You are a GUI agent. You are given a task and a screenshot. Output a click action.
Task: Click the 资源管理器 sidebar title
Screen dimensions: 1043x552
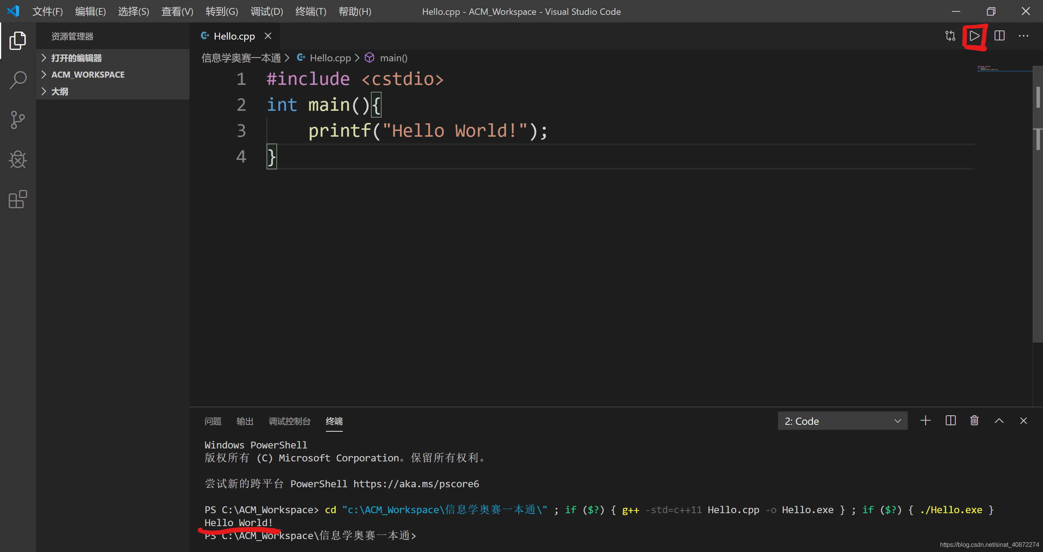click(x=72, y=37)
